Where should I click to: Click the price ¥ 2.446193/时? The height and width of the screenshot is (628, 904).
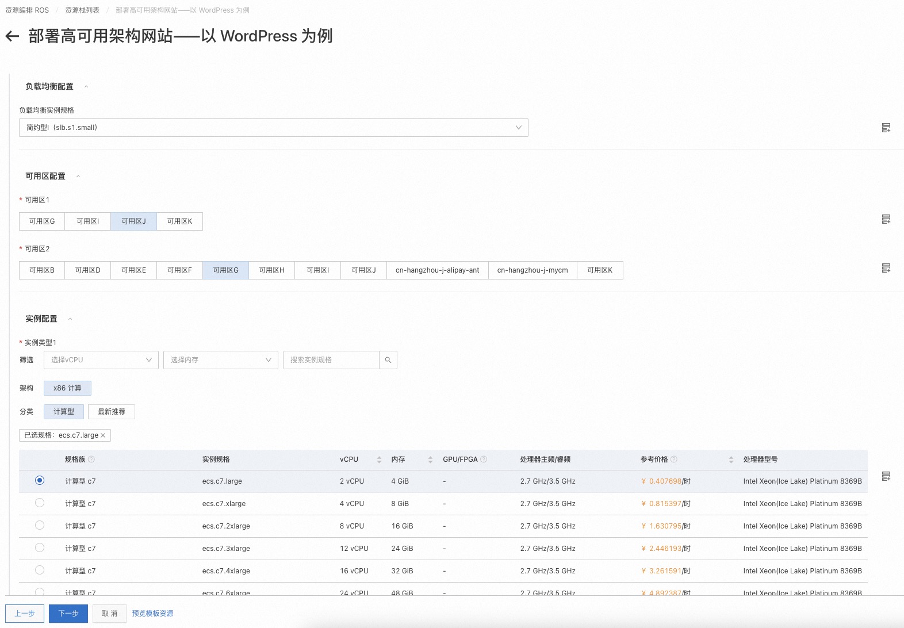pos(665,549)
